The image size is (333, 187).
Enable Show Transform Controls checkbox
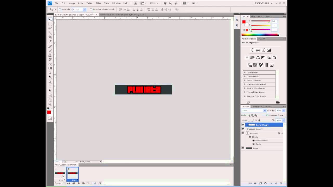91,9
